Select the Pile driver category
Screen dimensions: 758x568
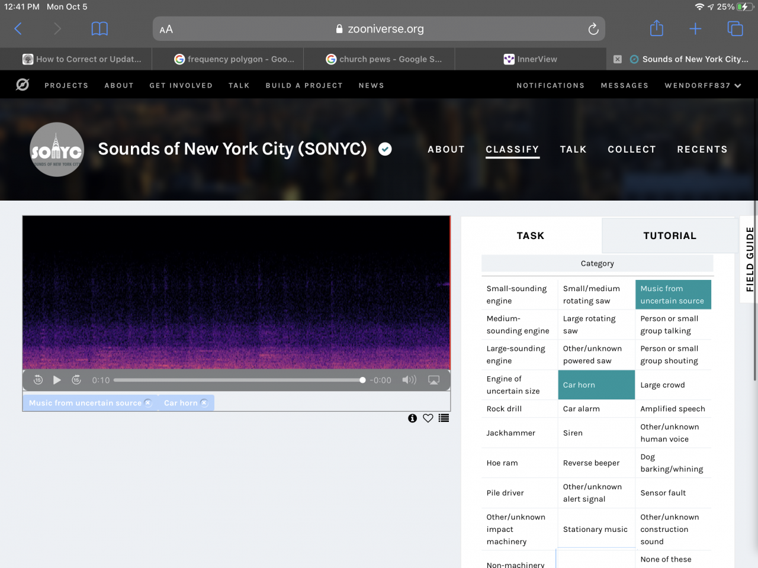[x=519, y=493]
